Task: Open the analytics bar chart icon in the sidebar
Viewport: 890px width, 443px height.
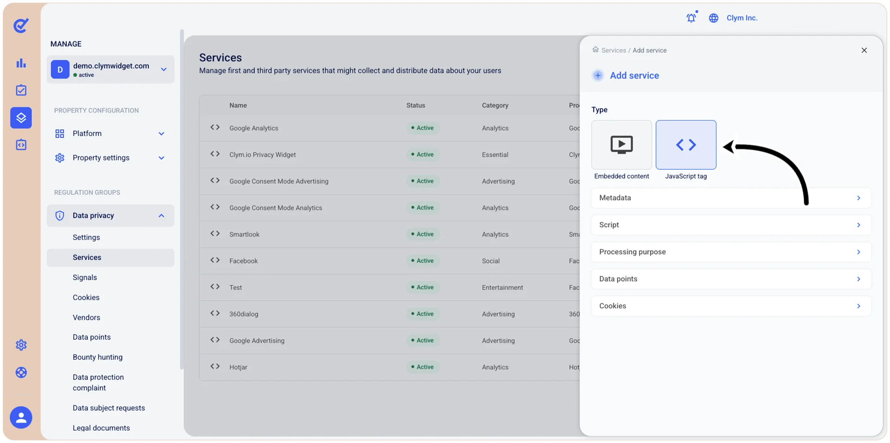Action: (21, 63)
